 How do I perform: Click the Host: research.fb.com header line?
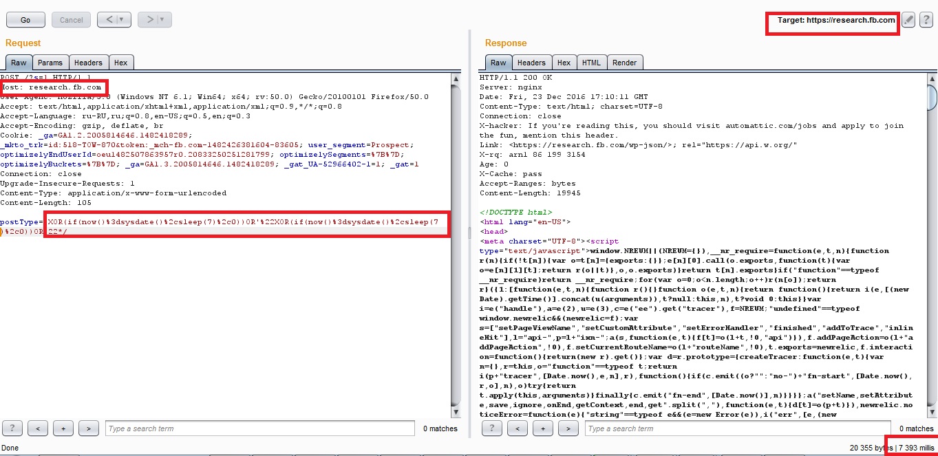coord(52,87)
